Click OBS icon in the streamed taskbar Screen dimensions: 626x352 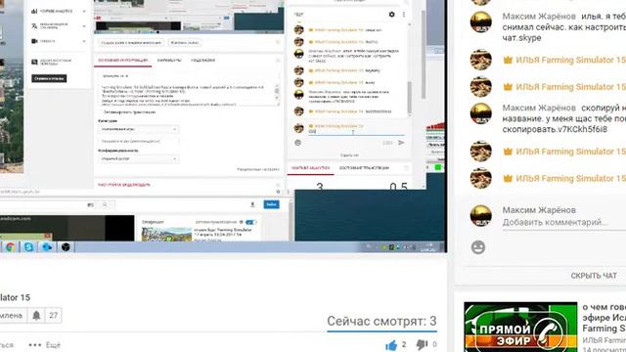pos(66,247)
